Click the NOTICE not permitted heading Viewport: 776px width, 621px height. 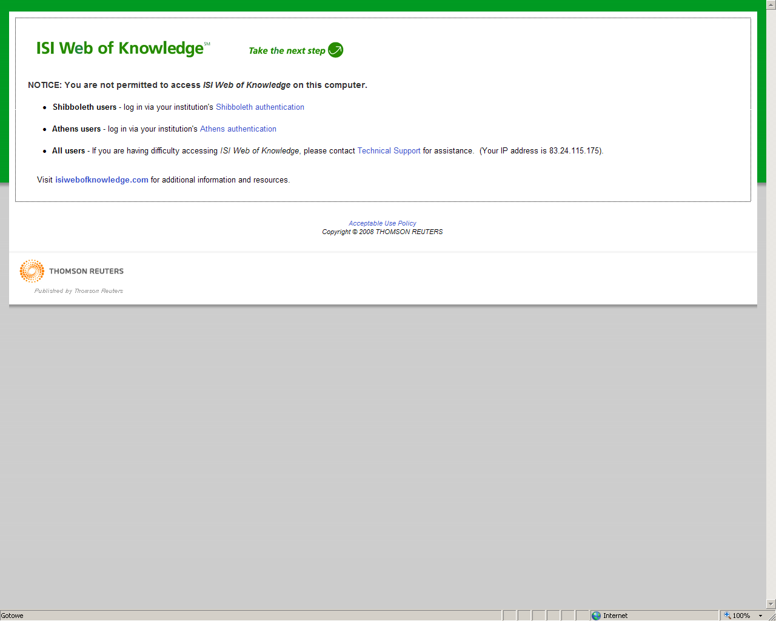(198, 85)
